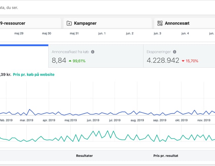Select the Eksponeringer value 4.228.942
The image size is (215, 166).
[163, 60]
